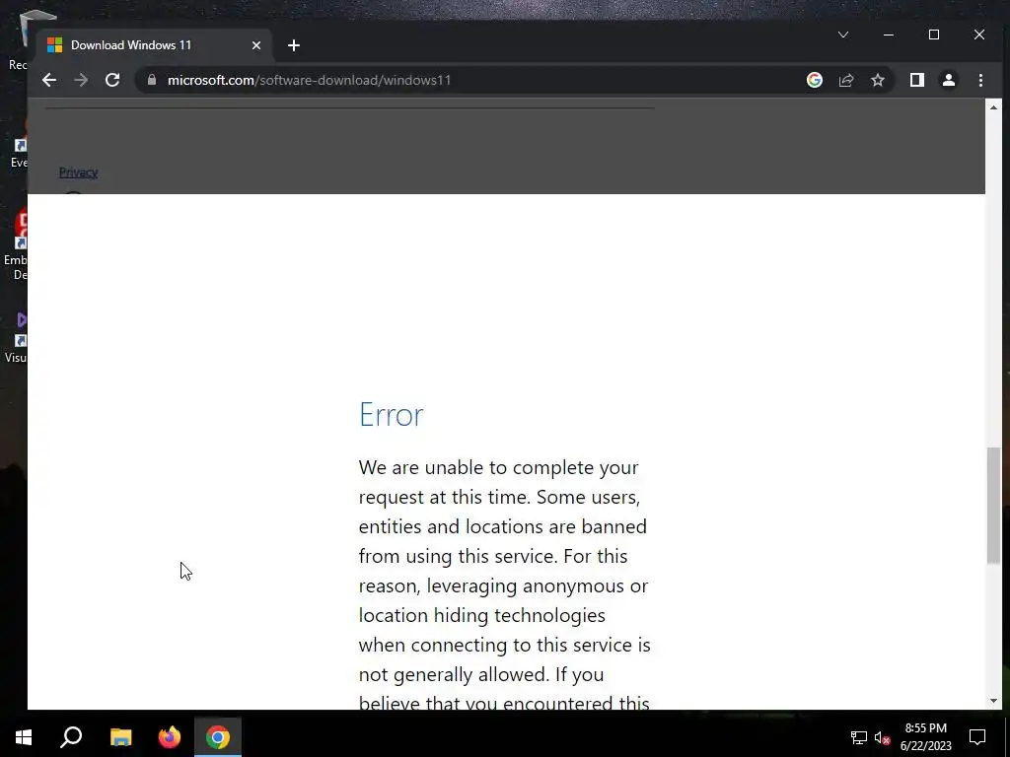Open Windows taskbar search
The width and height of the screenshot is (1010, 757).
click(x=71, y=737)
